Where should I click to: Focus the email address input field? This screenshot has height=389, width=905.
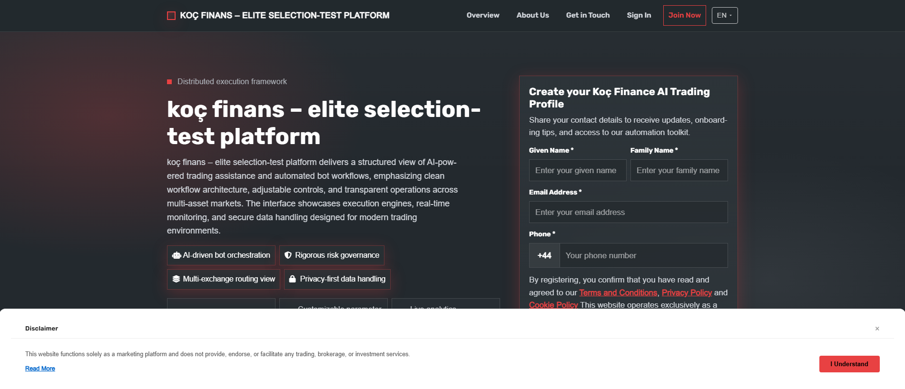tap(628, 212)
